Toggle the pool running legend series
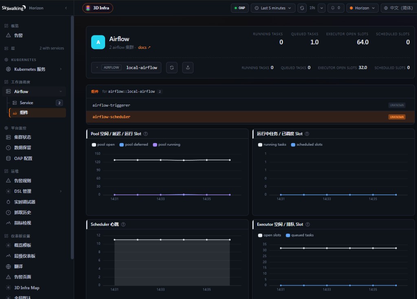Viewport: 417px width, 299px height. click(167, 144)
